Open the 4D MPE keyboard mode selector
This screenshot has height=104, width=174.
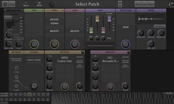169,93
